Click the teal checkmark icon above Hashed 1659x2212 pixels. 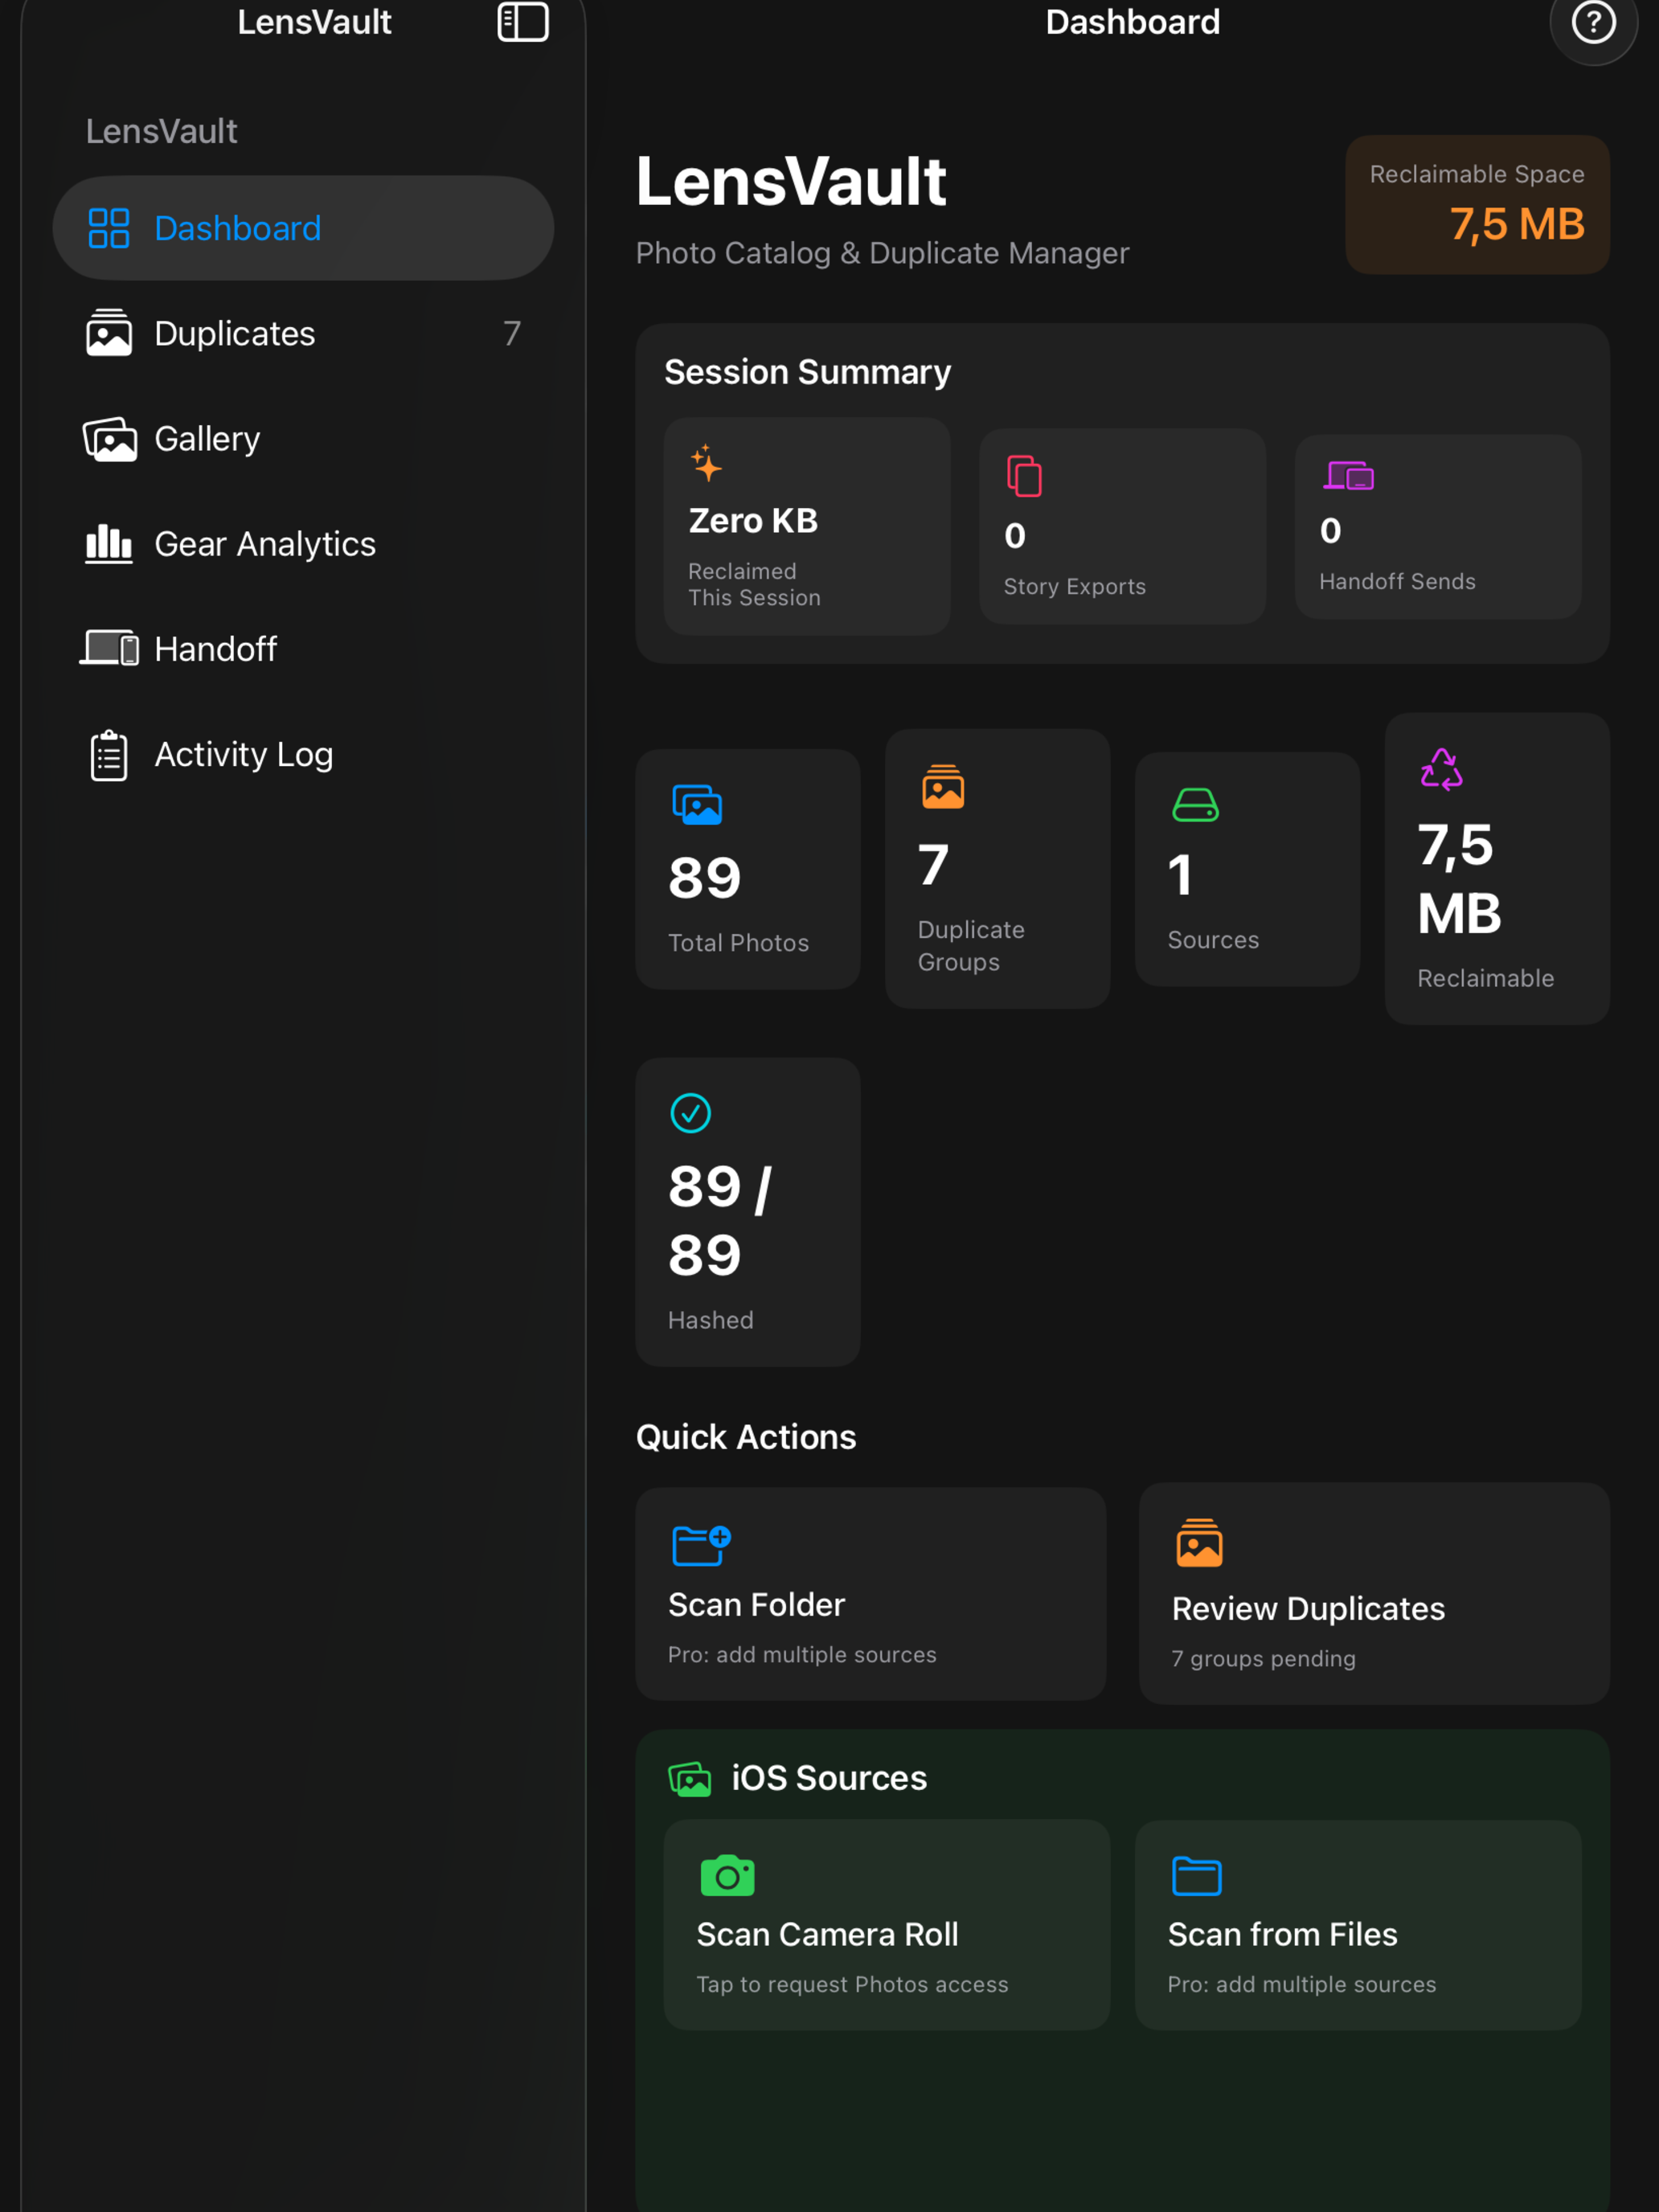pos(690,1113)
